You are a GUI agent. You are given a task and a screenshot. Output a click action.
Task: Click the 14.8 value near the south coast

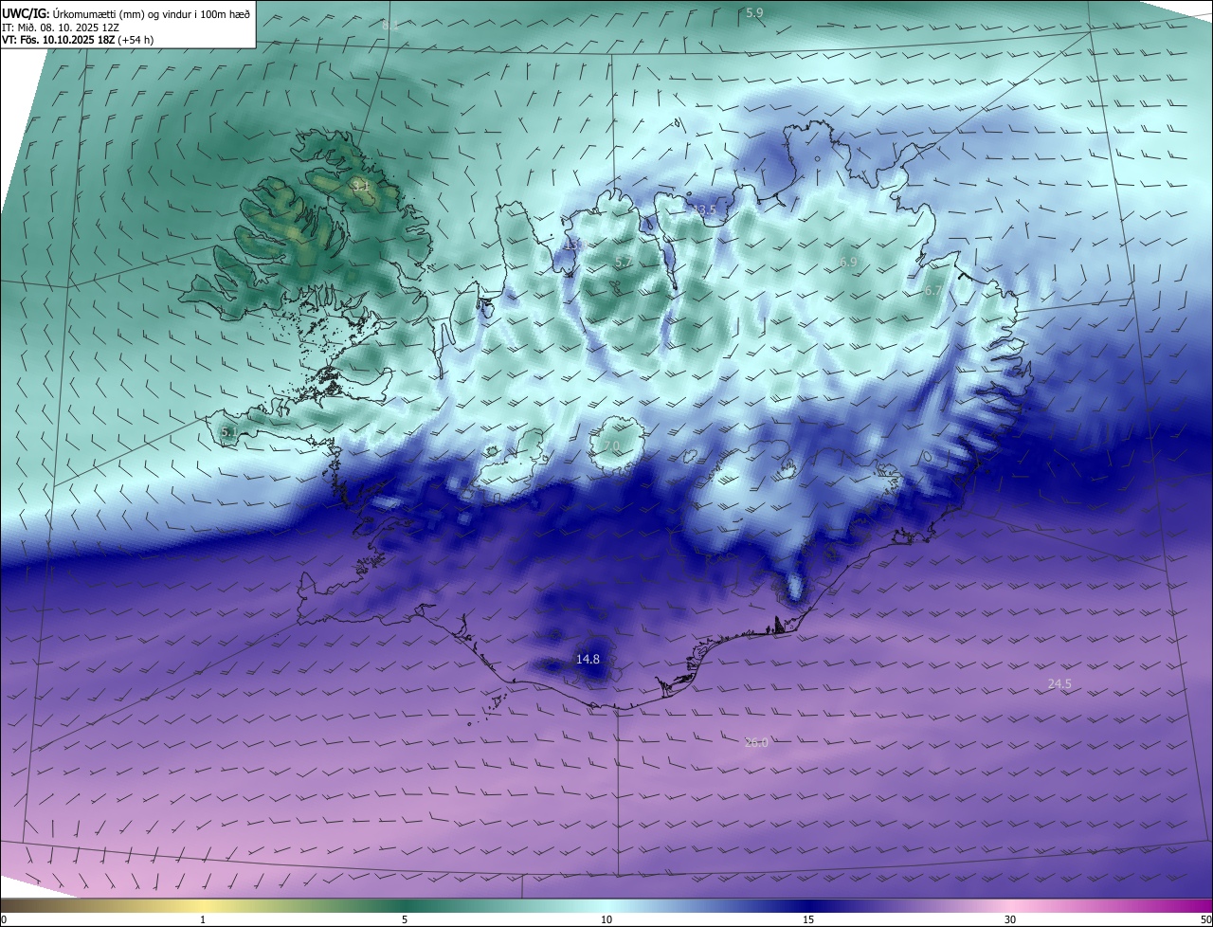point(588,659)
